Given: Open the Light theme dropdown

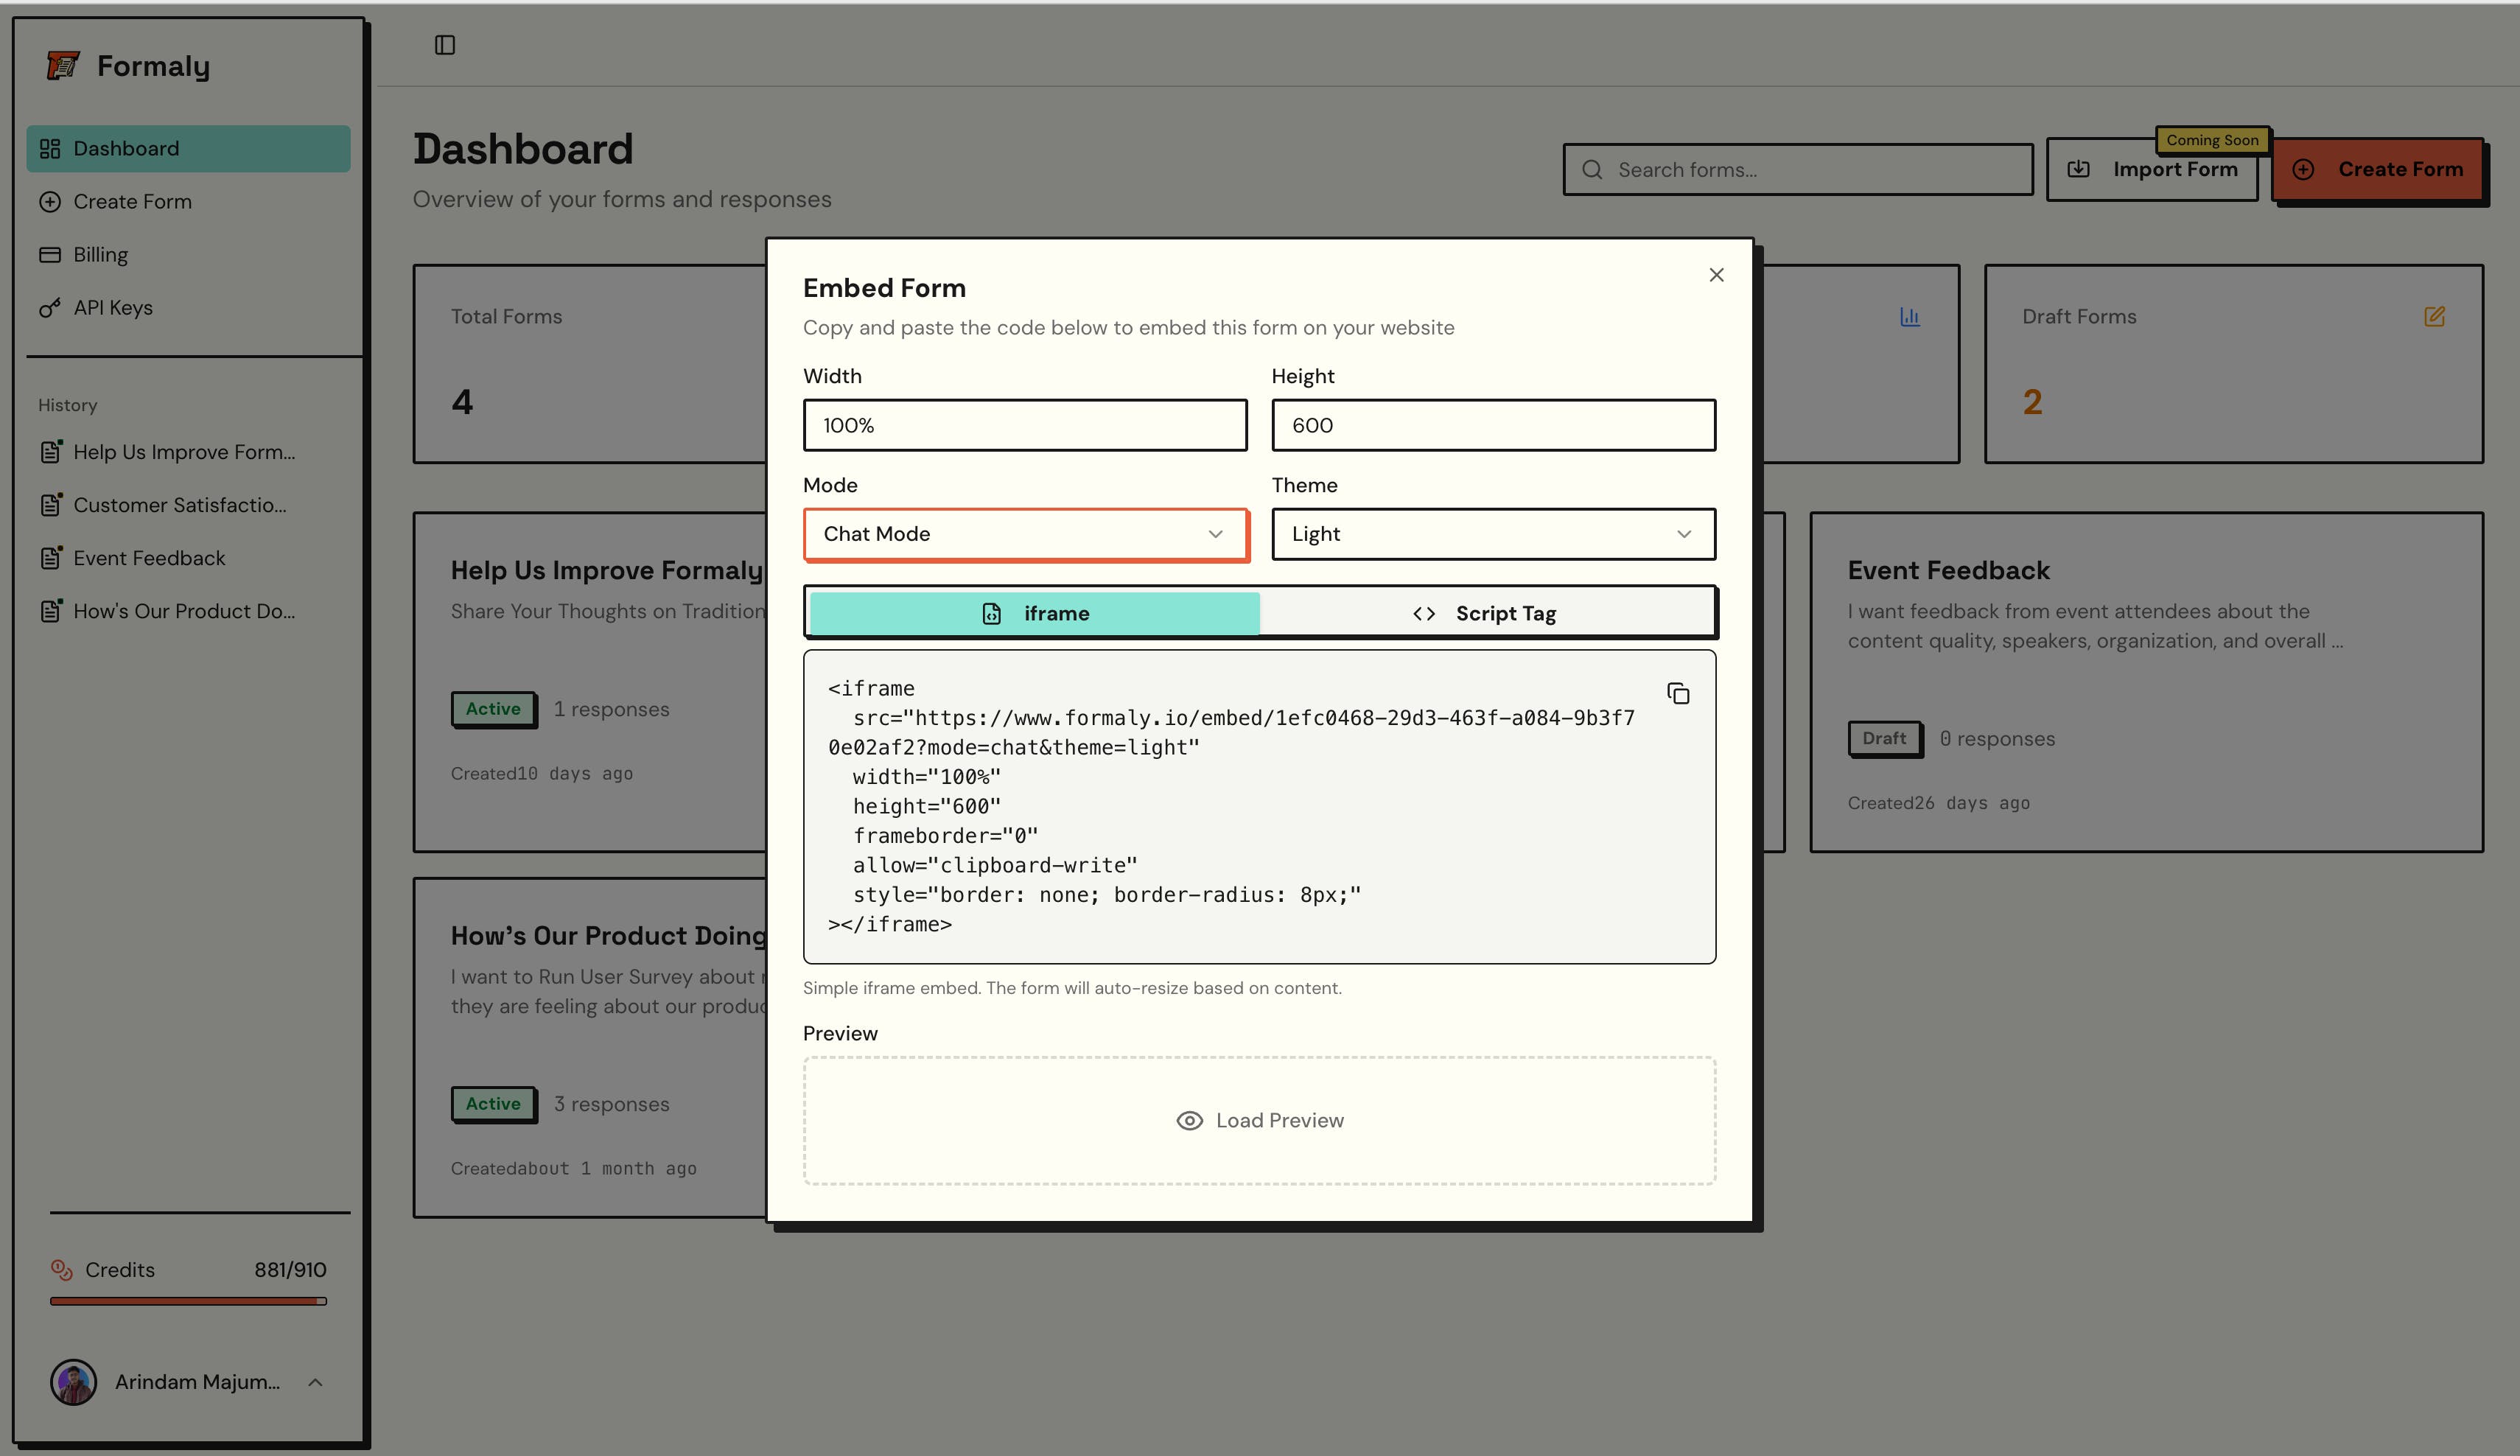Looking at the screenshot, I should (1492, 534).
